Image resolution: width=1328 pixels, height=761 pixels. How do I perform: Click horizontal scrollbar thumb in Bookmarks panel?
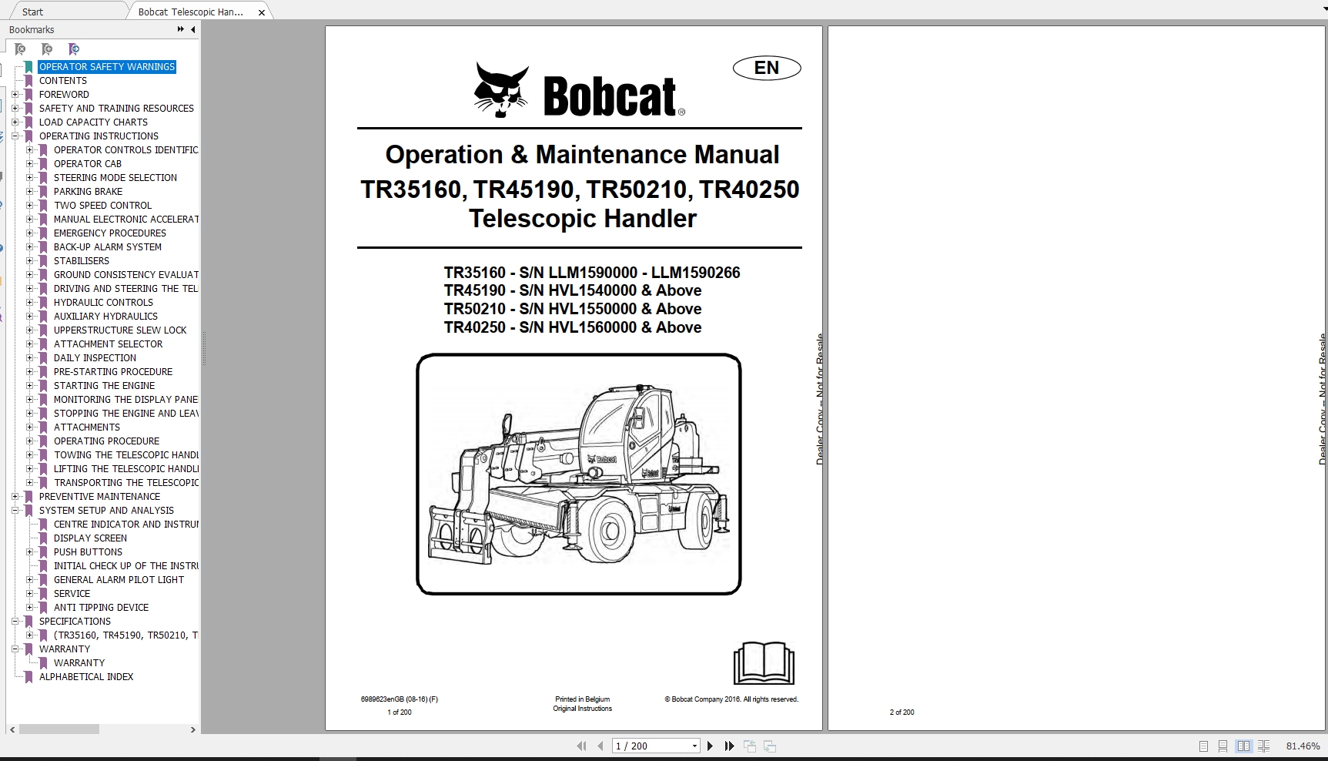coord(59,729)
